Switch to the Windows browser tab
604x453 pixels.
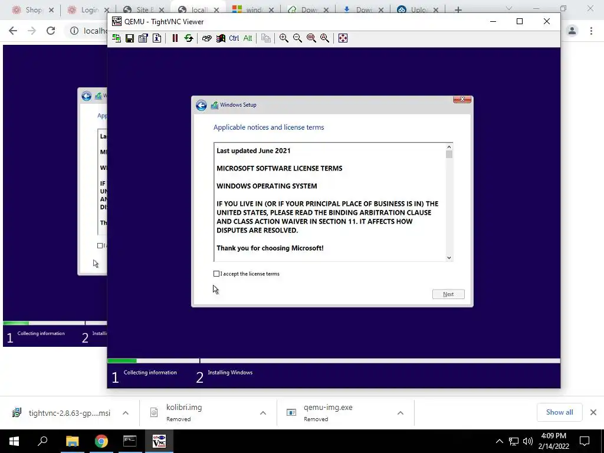coord(248,10)
